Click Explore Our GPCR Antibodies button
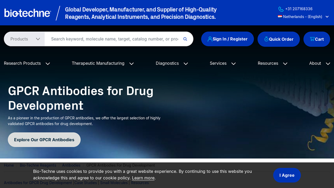The image size is (334, 188). click(44, 140)
